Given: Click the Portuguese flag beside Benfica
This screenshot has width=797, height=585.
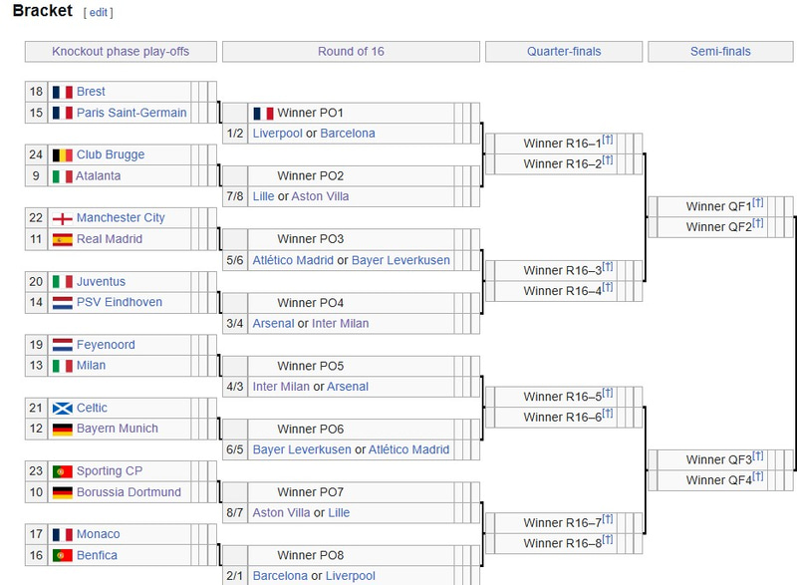Looking at the screenshot, I should point(62,555).
